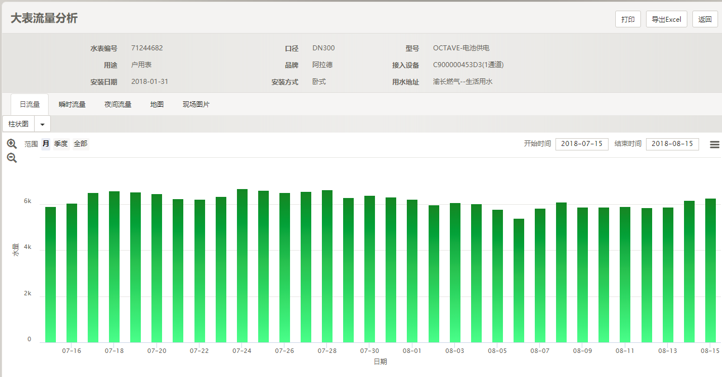This screenshot has width=722, height=377.
Task: Click the install method value 卧式
Action: click(x=319, y=82)
